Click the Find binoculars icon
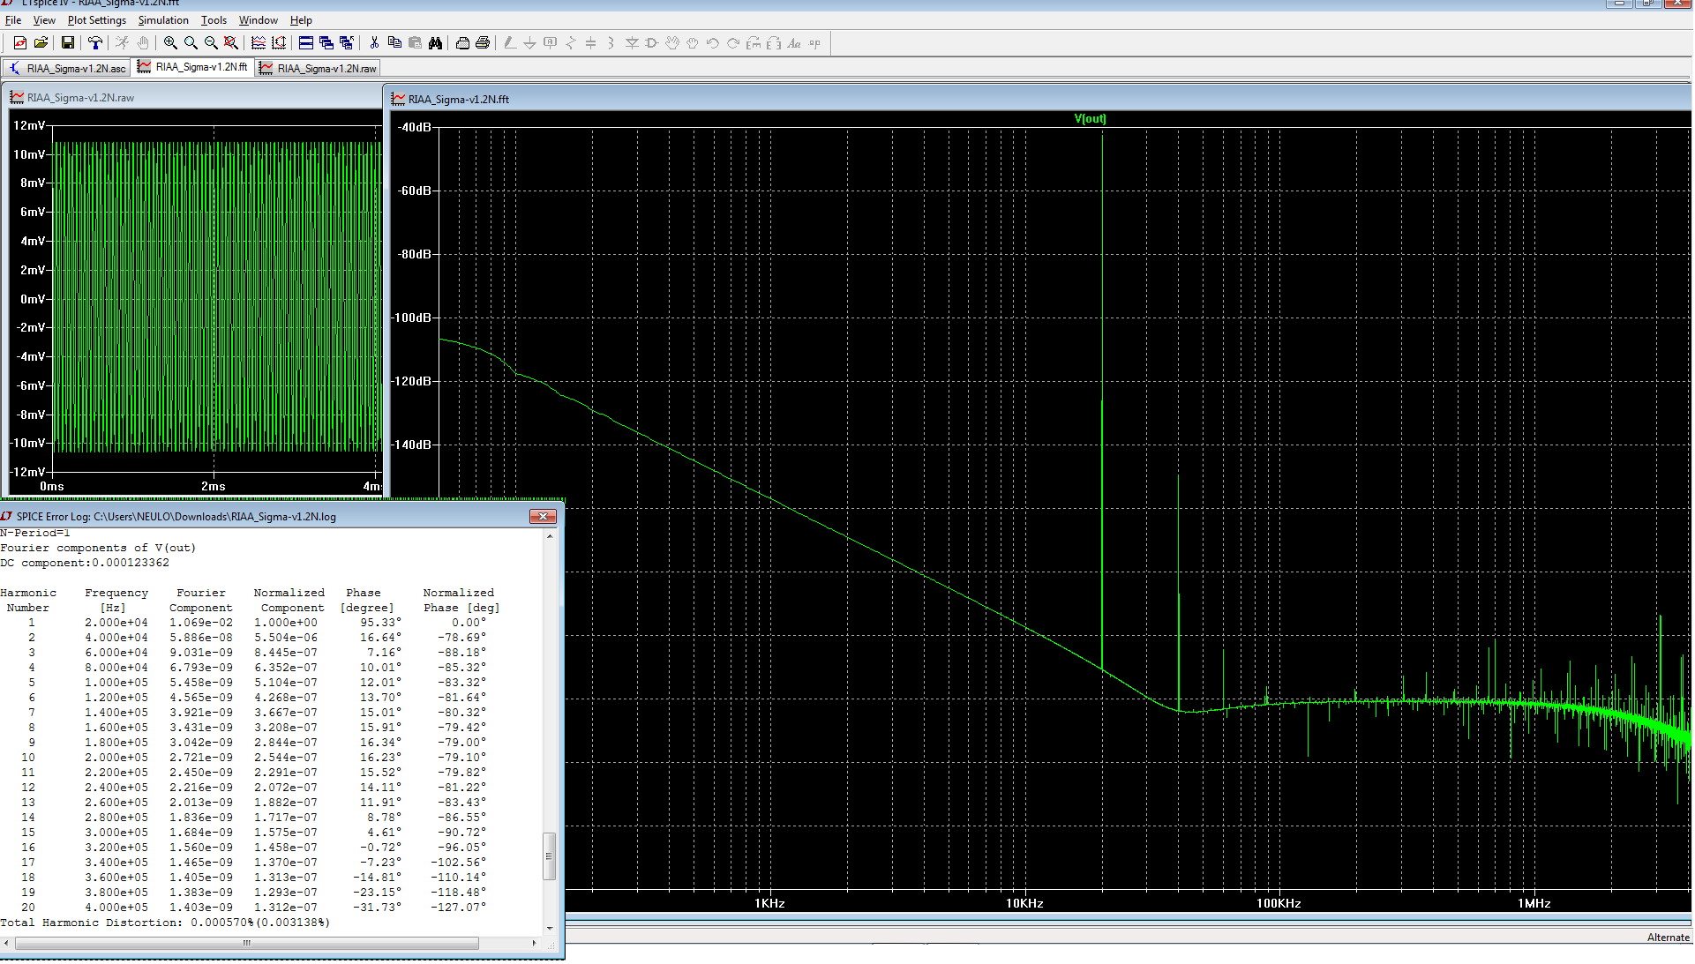 tap(435, 42)
